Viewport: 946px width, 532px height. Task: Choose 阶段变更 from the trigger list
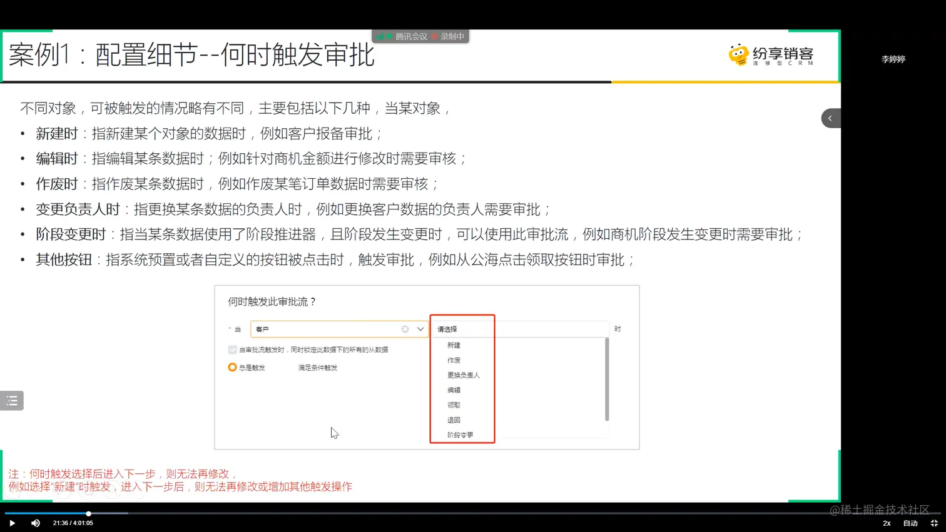pyautogui.click(x=460, y=435)
